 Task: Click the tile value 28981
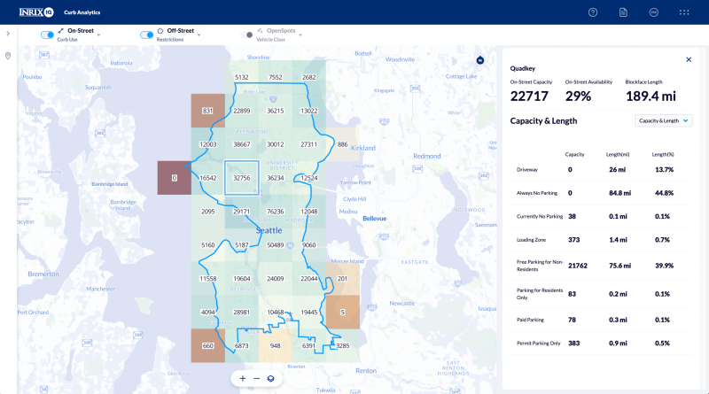point(241,313)
